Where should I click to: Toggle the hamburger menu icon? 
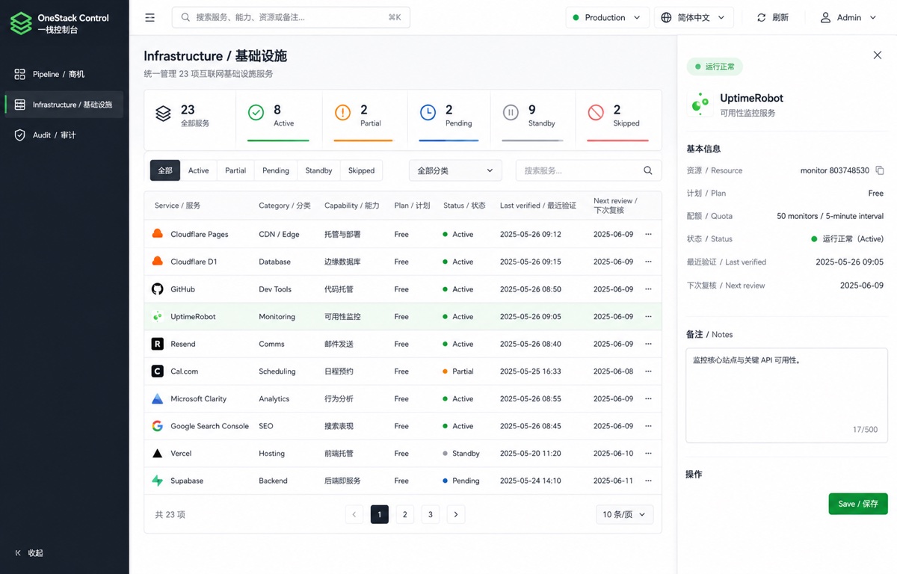pos(150,17)
